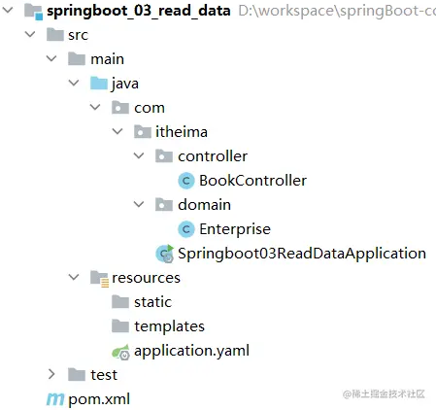Collapse the src folder node
436x410 pixels.
(x=30, y=34)
